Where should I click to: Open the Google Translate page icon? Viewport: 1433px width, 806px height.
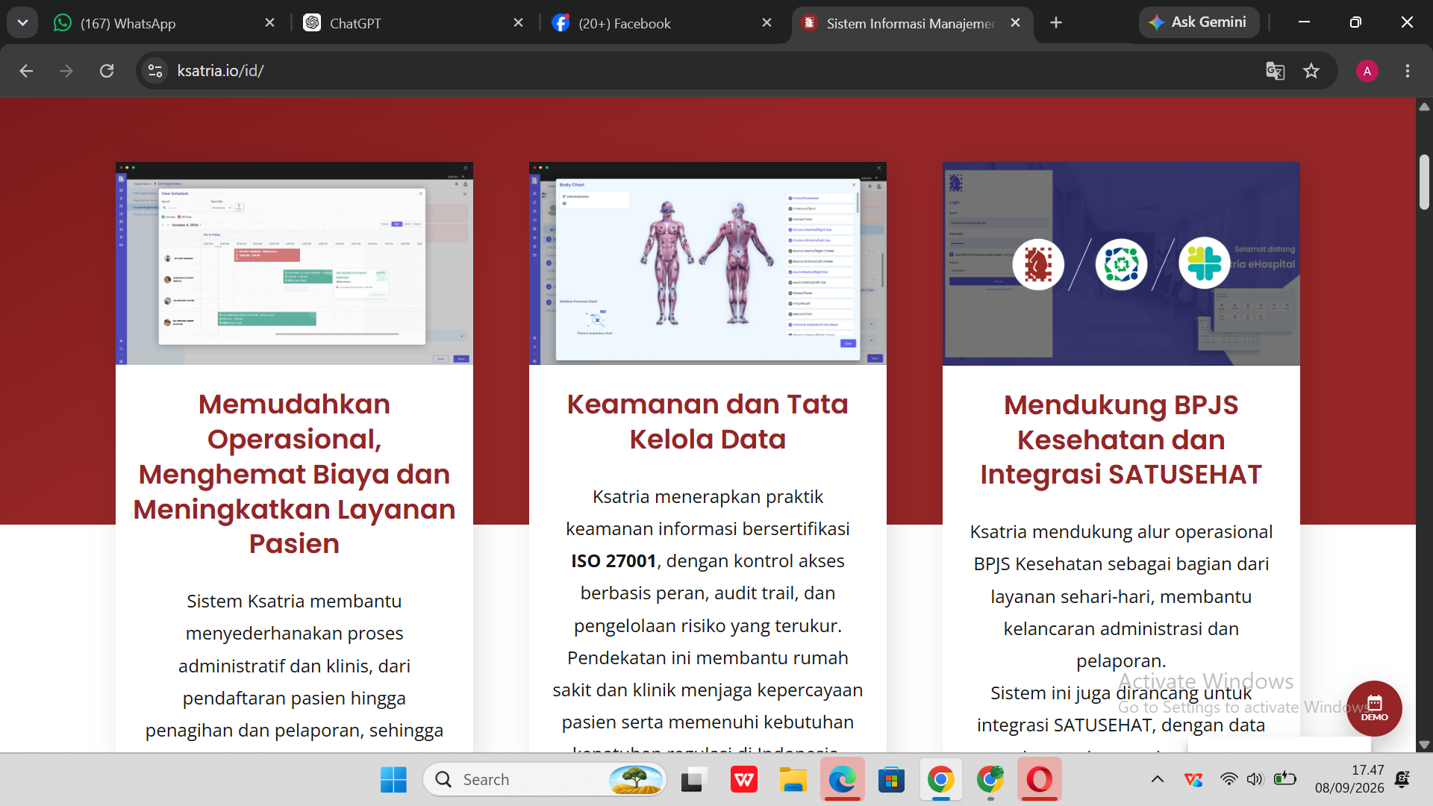point(1275,71)
